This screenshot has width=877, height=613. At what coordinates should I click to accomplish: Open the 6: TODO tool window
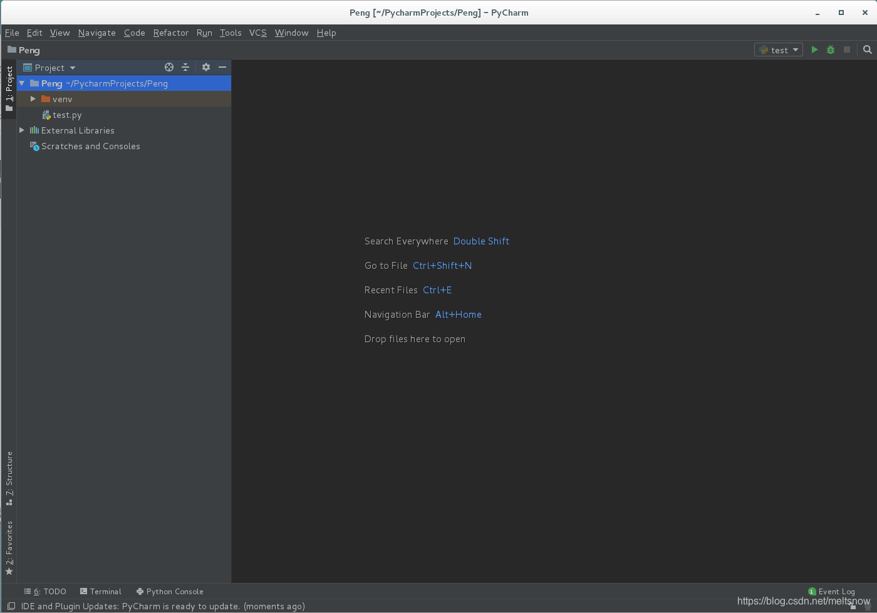pyautogui.click(x=45, y=591)
